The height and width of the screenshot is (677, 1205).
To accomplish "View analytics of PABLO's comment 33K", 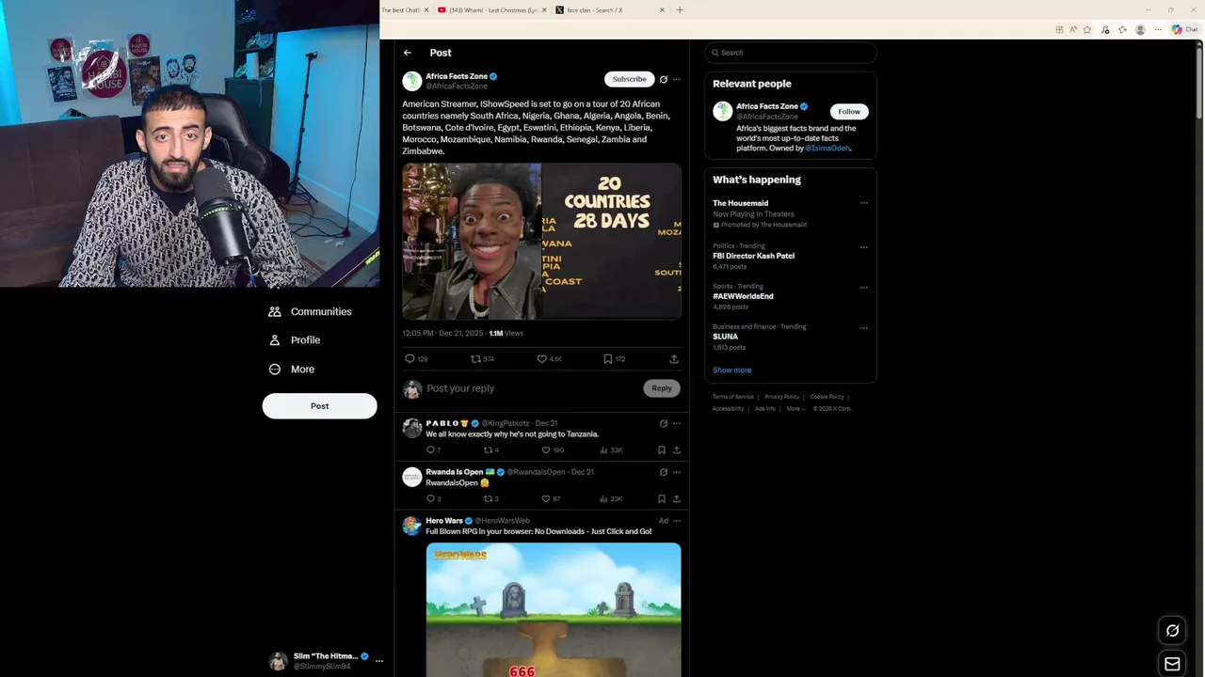I will pos(611,450).
